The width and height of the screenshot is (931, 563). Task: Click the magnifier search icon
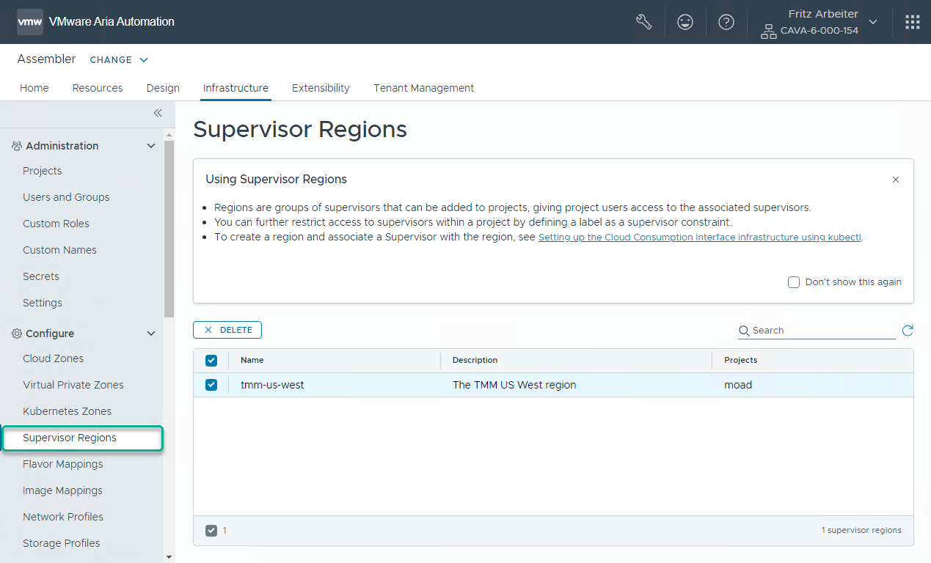click(x=744, y=331)
